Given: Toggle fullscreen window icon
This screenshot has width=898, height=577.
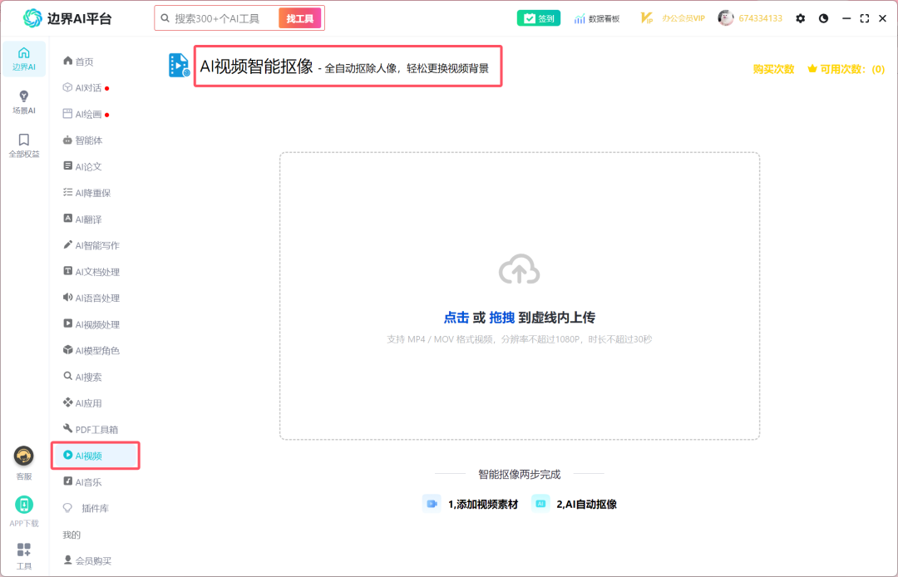Looking at the screenshot, I should coord(864,18).
